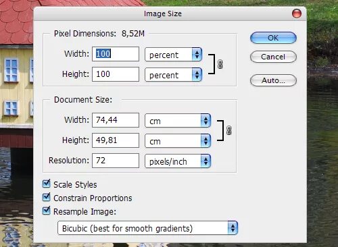Click the pixel Width field showing 100
Viewport: 338px width, 247px height.
116,54
